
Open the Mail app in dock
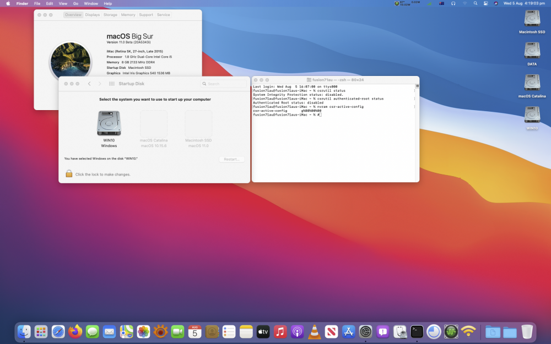pos(109,331)
